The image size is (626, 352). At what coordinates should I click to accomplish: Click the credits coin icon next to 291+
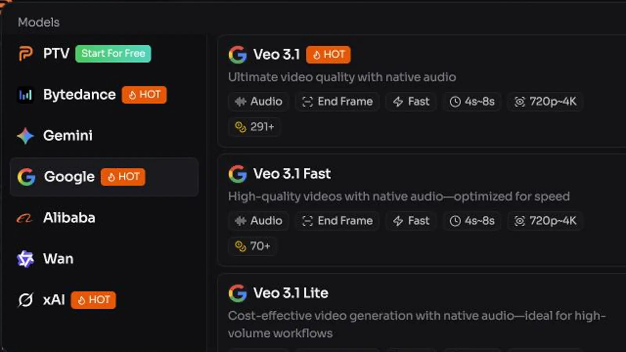[x=240, y=127]
